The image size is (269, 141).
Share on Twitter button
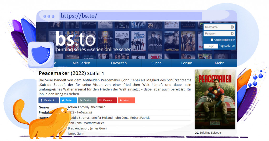coord(68,100)
